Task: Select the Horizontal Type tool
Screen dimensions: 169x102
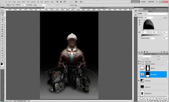Action: pyautogui.click(x=2, y=46)
